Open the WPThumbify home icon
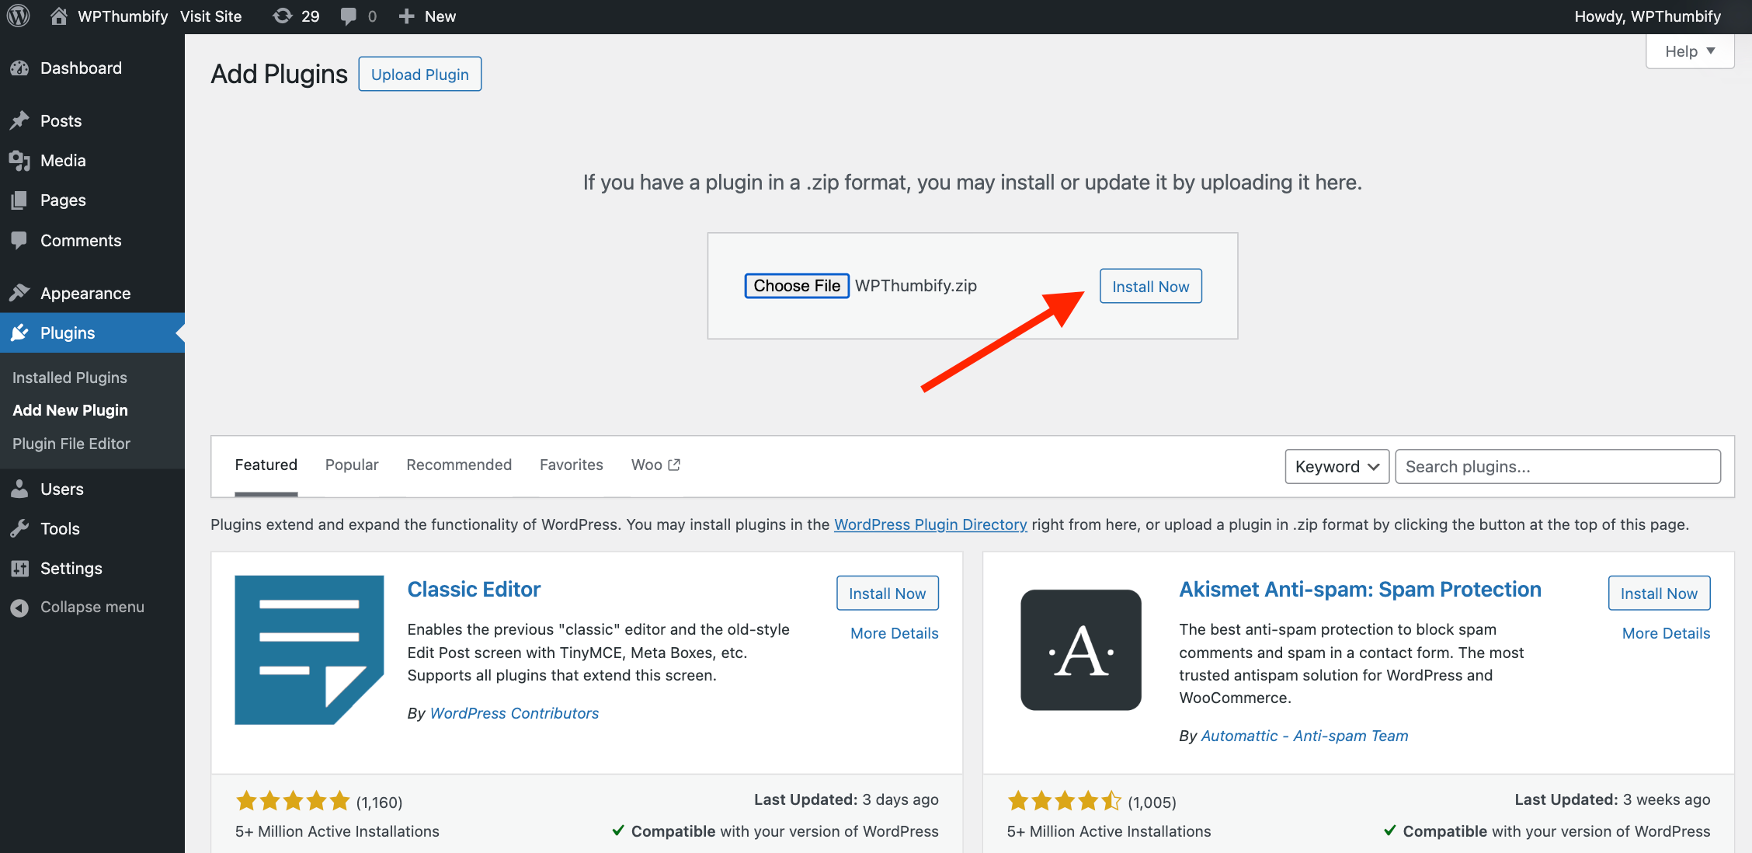 pos(59,16)
